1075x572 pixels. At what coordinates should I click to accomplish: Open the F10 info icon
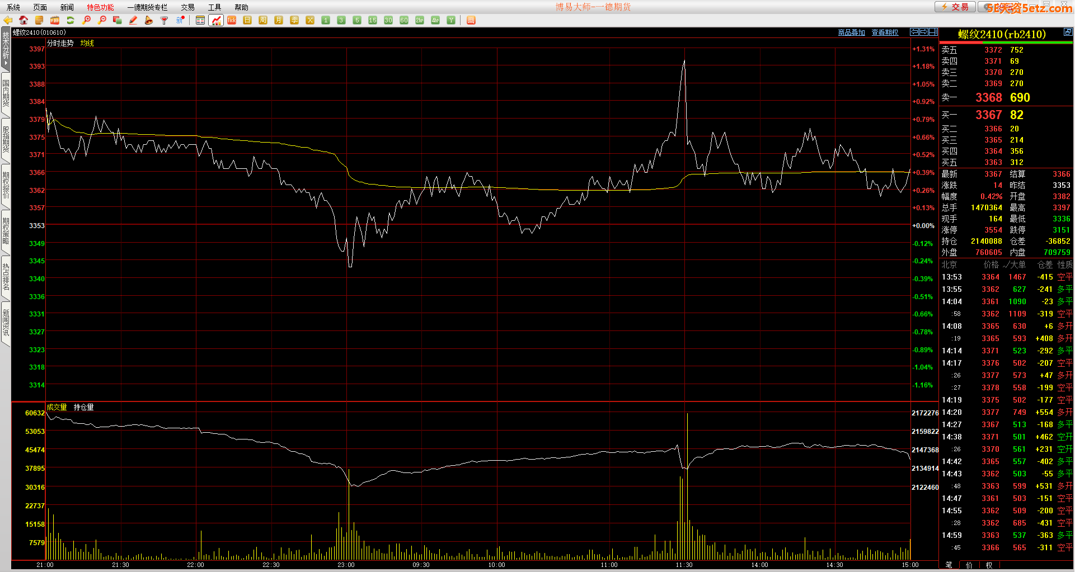[55, 20]
